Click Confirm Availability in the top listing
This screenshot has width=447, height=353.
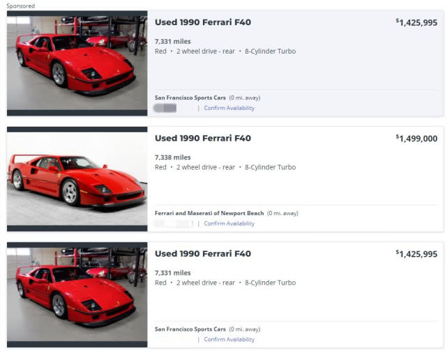click(229, 108)
